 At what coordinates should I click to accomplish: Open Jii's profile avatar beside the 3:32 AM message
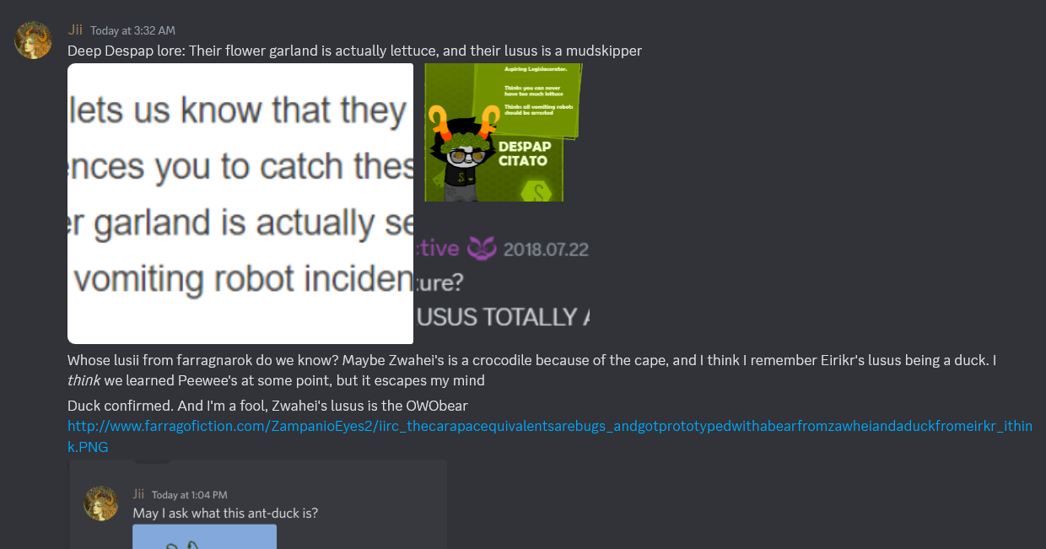tap(33, 40)
